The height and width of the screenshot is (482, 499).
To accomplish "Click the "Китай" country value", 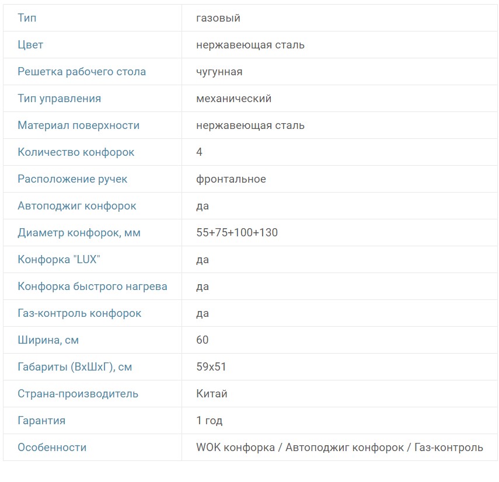I will pos(212,394).
